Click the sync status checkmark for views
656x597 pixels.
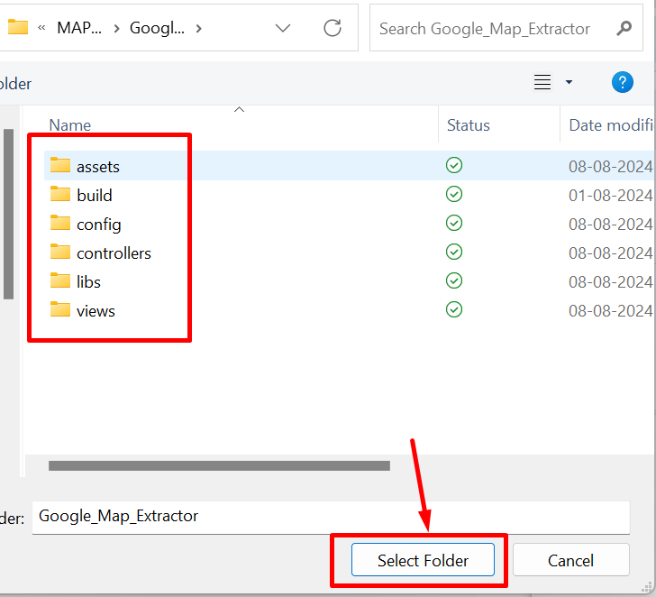click(454, 309)
